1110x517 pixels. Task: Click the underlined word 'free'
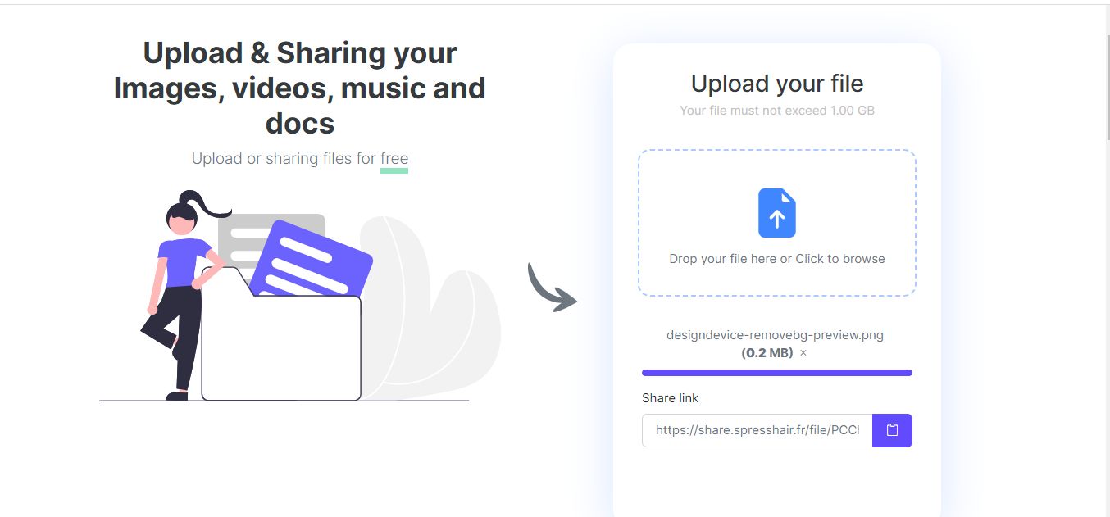(x=394, y=159)
